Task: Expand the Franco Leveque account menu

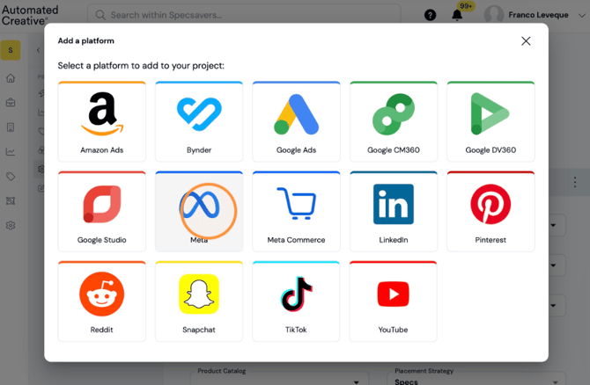Action: pyautogui.click(x=582, y=16)
